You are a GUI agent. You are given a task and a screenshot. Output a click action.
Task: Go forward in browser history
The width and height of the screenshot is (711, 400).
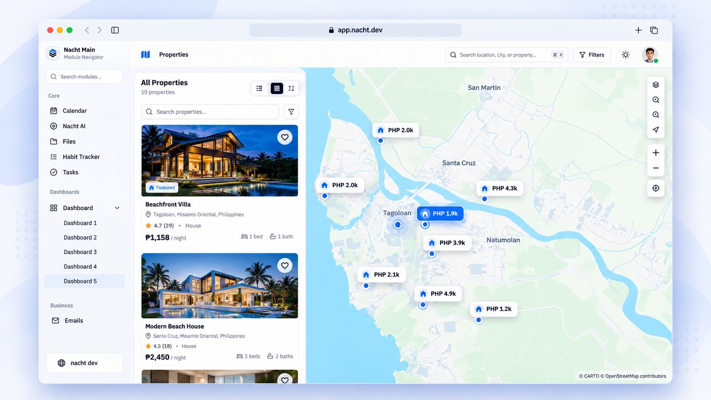tap(100, 30)
